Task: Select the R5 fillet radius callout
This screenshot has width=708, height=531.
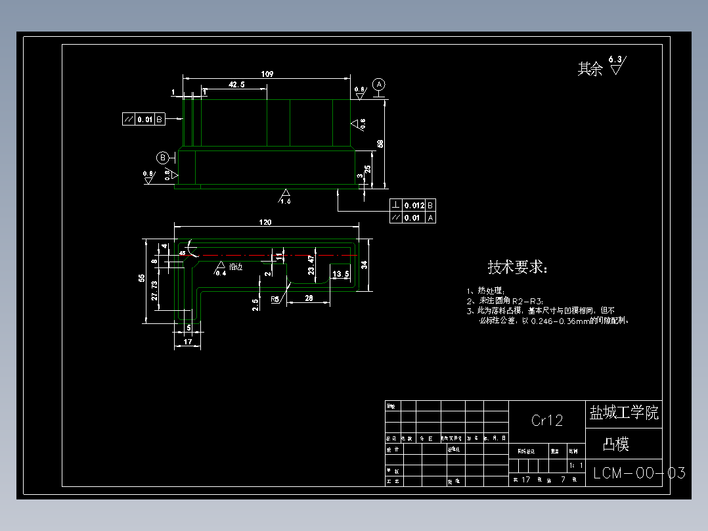Action: [275, 298]
